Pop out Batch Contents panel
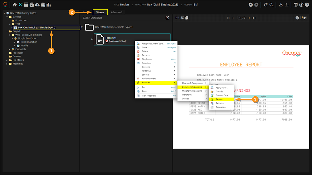 [x=167, y=18]
